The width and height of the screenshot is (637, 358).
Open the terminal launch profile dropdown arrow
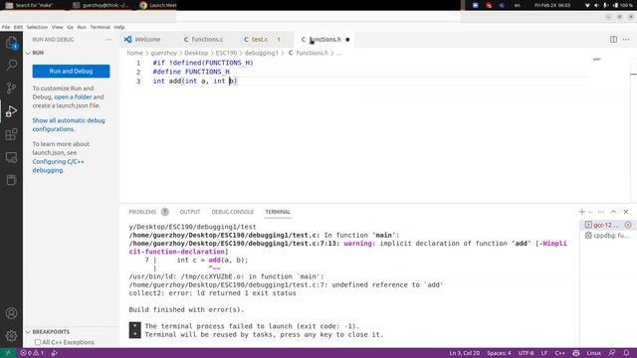point(590,212)
